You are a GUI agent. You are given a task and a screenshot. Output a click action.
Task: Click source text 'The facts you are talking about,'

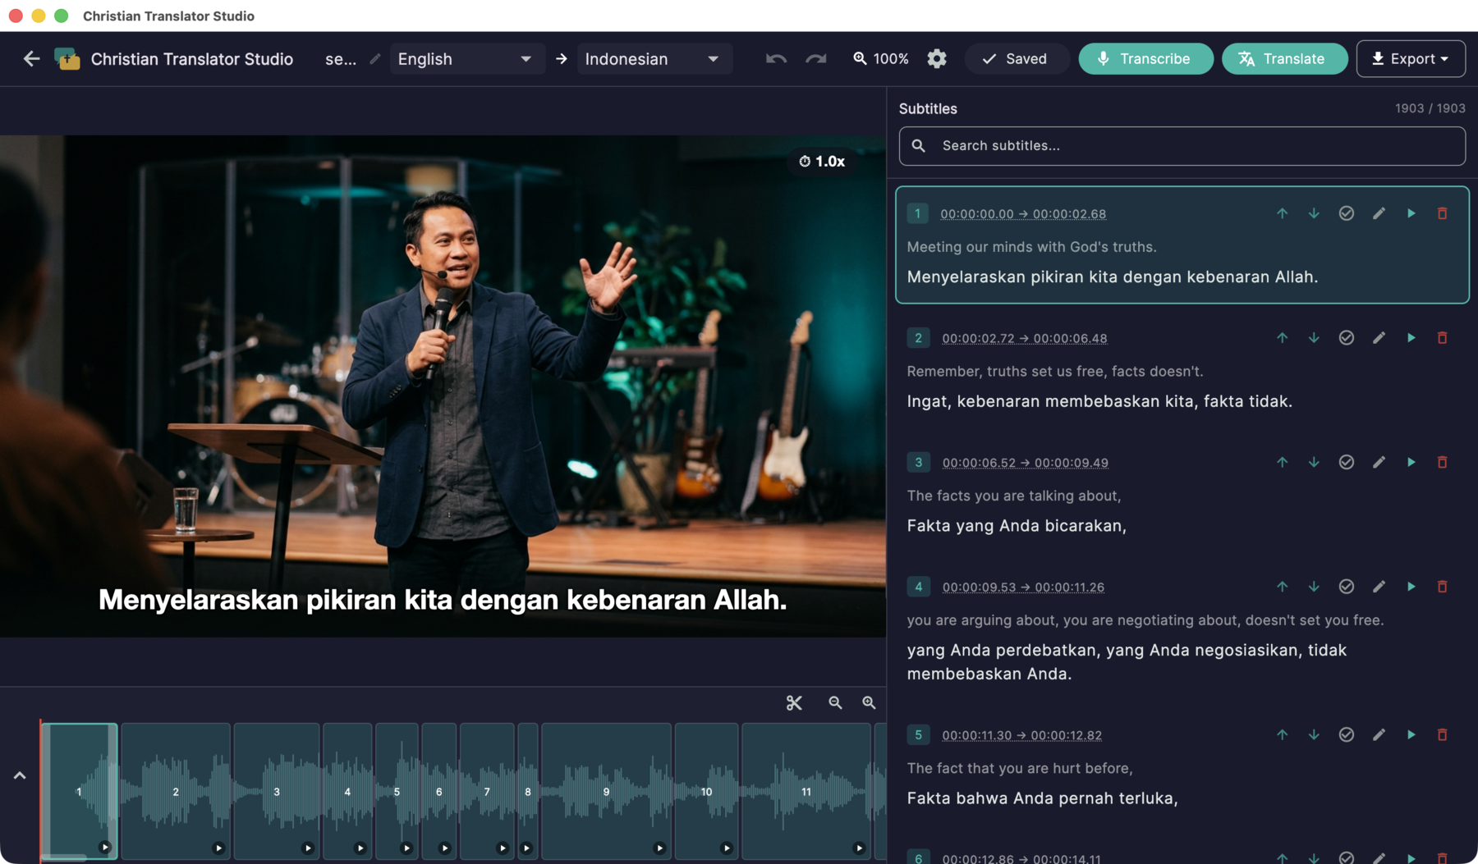tap(1013, 496)
